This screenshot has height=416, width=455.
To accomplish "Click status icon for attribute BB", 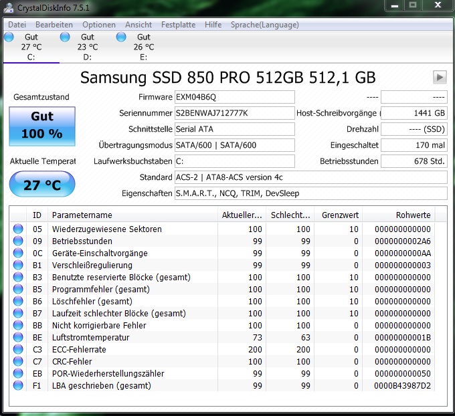I will pyautogui.click(x=18, y=325).
